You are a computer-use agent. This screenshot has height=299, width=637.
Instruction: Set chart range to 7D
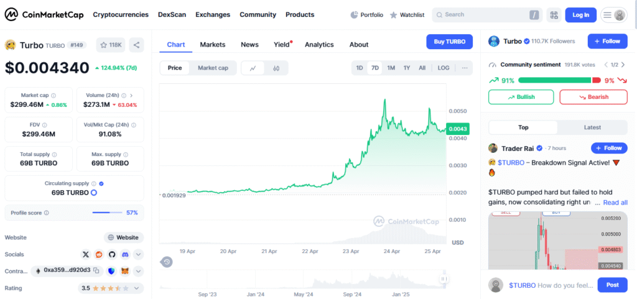(x=375, y=68)
